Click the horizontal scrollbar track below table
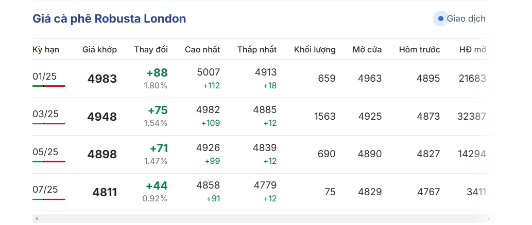 [x=262, y=218]
